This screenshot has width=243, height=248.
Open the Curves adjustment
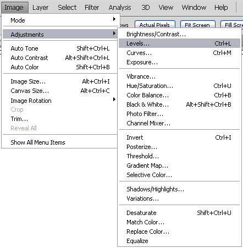(179, 53)
